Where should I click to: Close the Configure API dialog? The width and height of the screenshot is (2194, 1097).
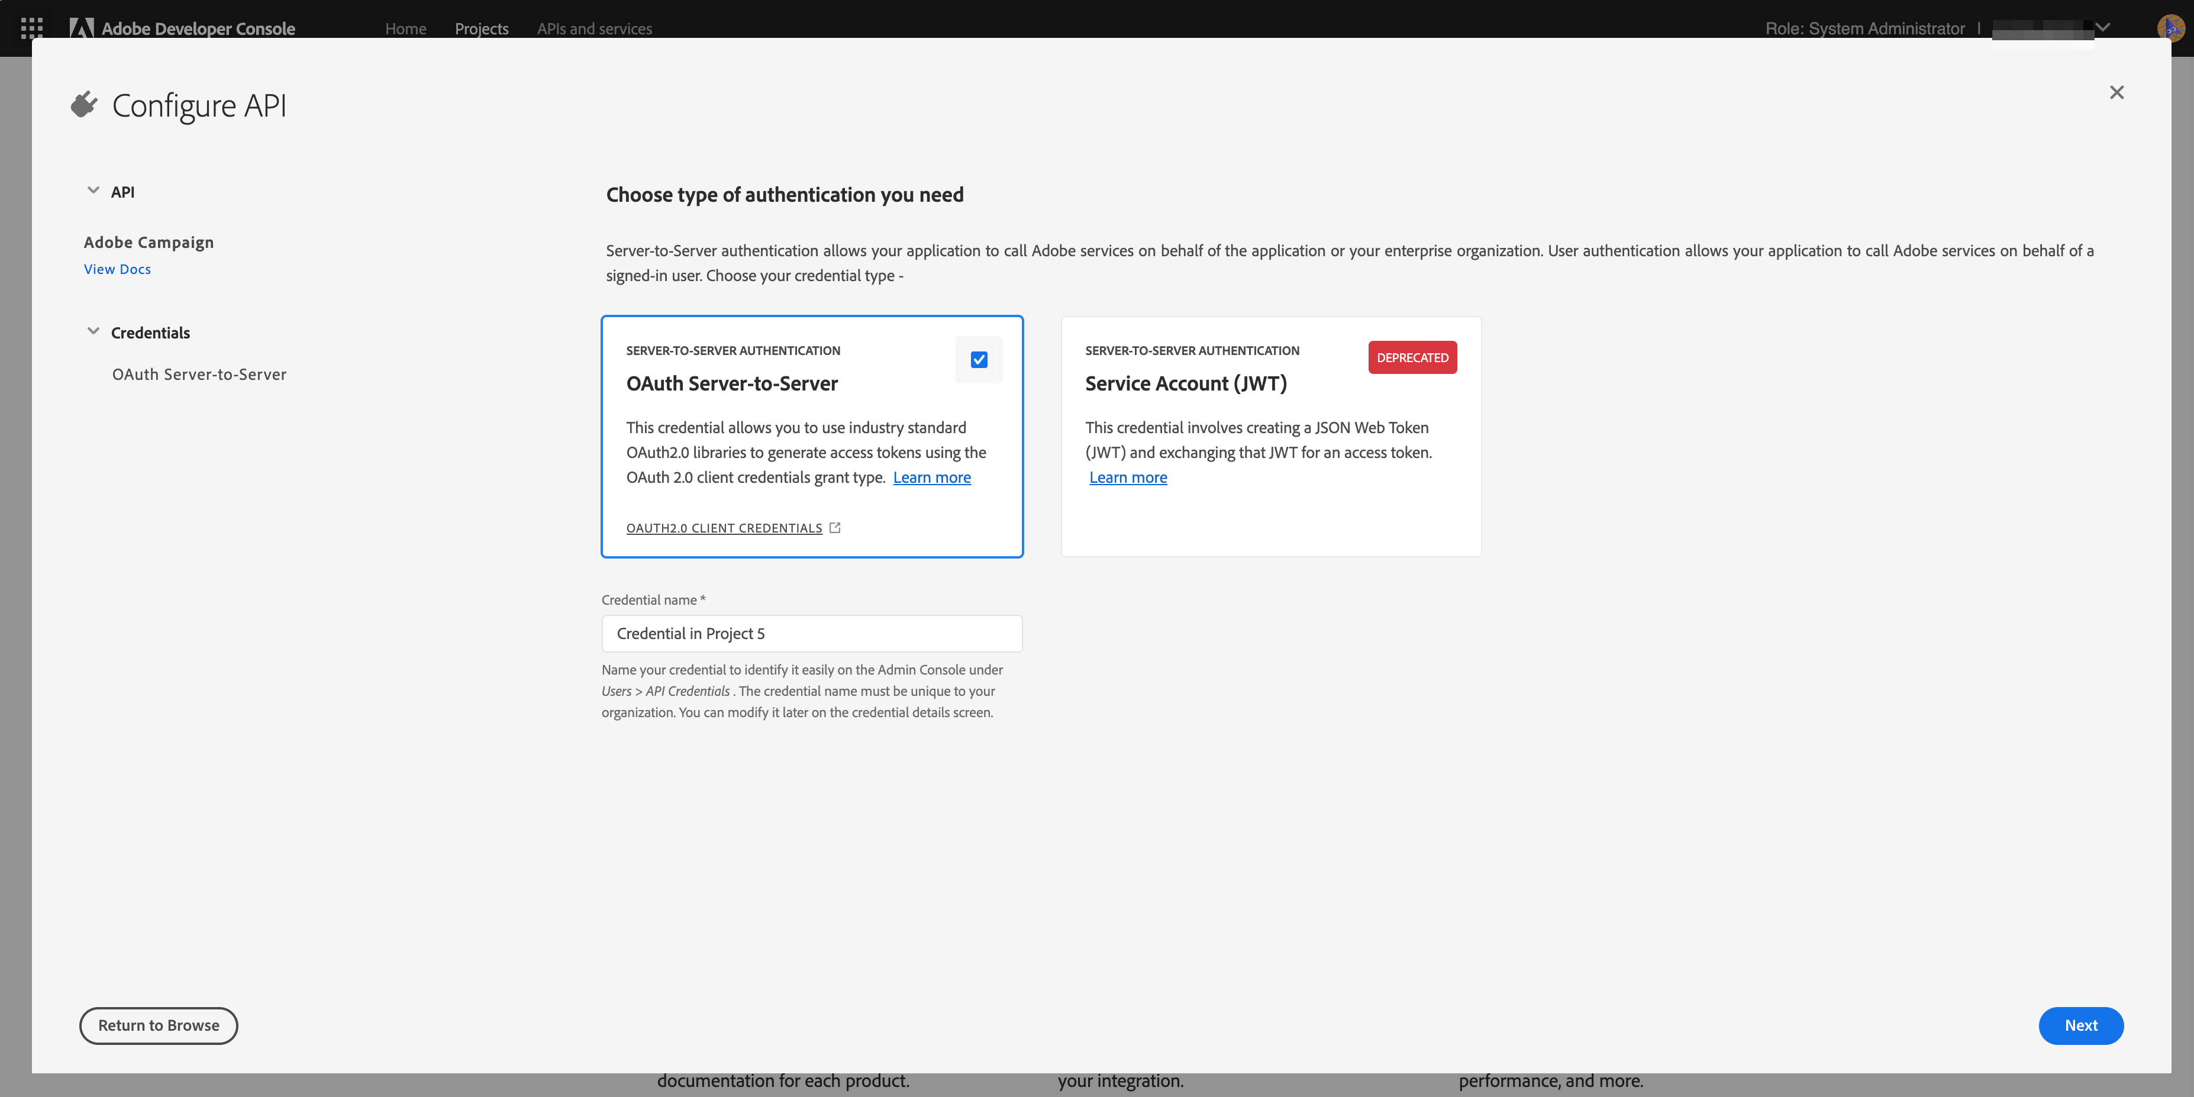2116,92
